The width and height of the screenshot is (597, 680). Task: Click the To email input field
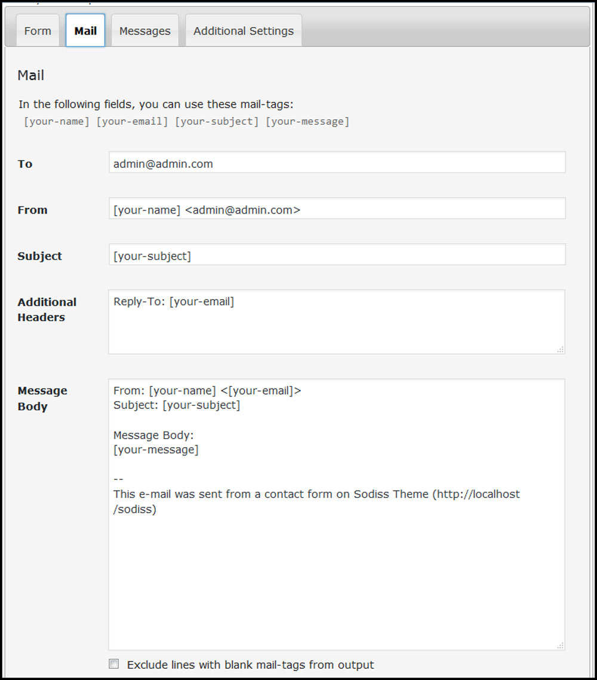click(337, 163)
